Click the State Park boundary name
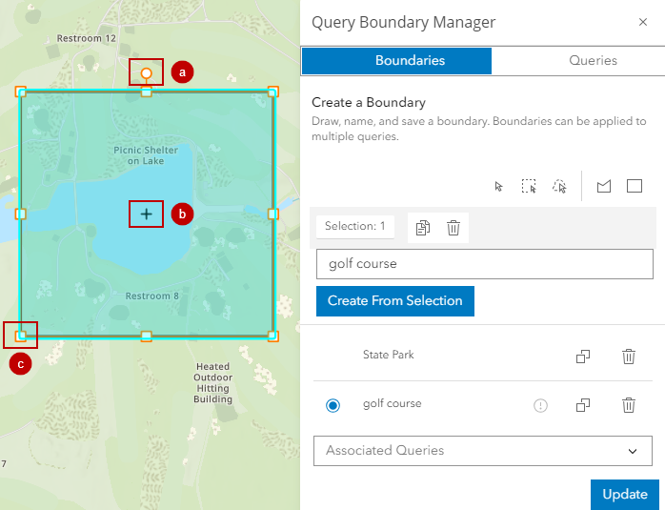The image size is (665, 510). (388, 355)
